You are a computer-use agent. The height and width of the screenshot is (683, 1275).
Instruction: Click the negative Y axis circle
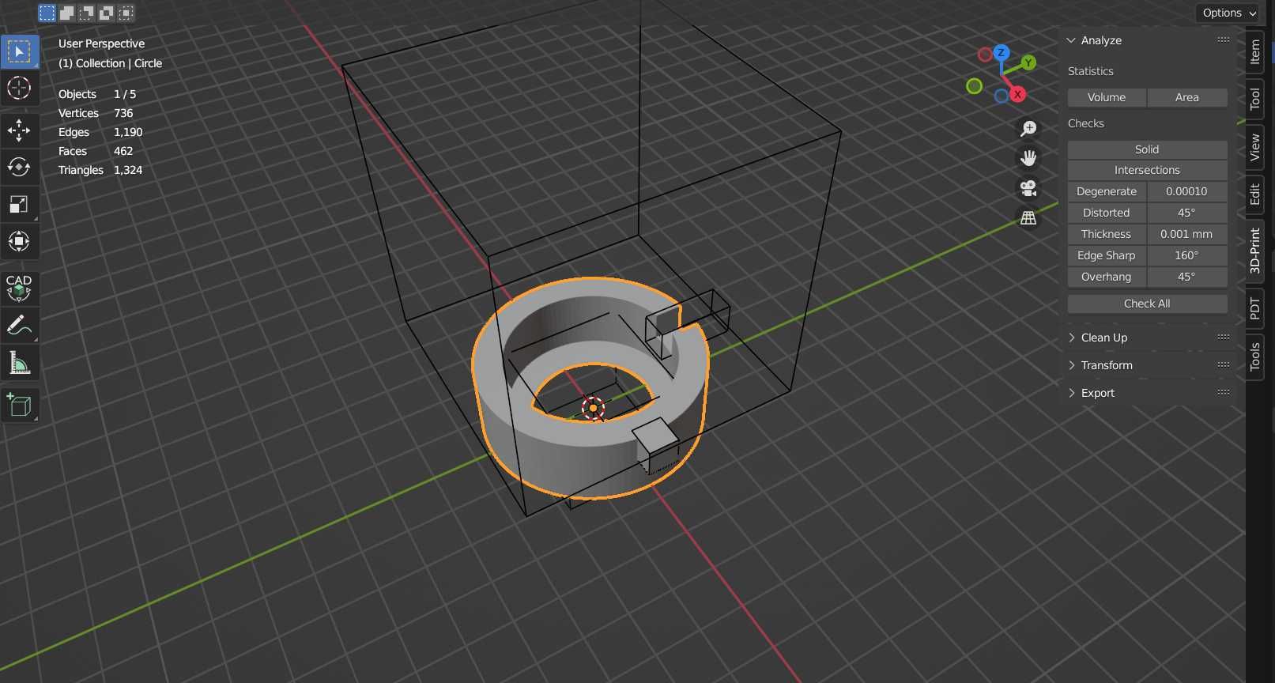pos(975,86)
